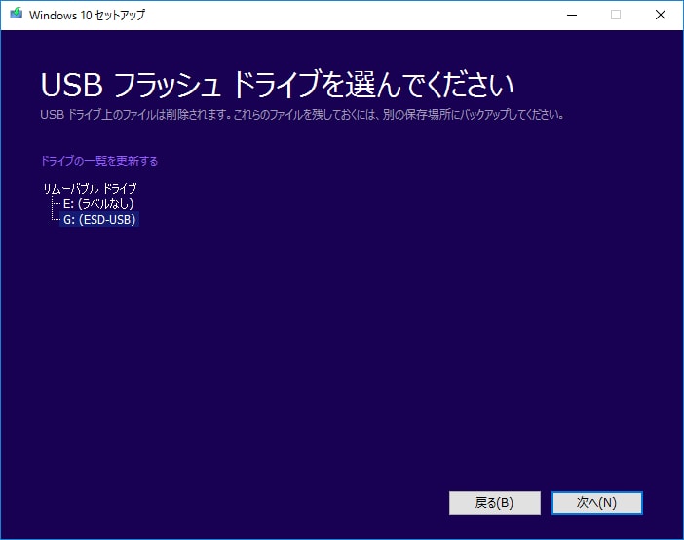Image resolution: width=684 pixels, height=540 pixels.
Task: Click the warning text about USB files being deleted
Action: click(302, 115)
